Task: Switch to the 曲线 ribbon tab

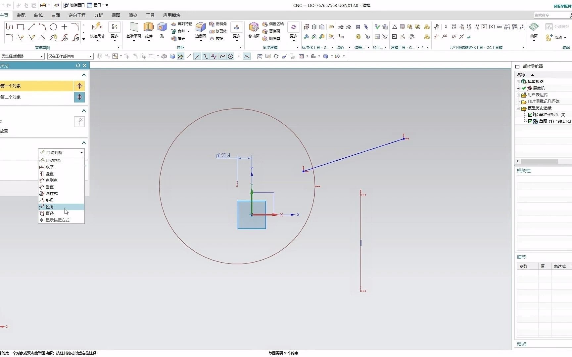Action: 38,15
